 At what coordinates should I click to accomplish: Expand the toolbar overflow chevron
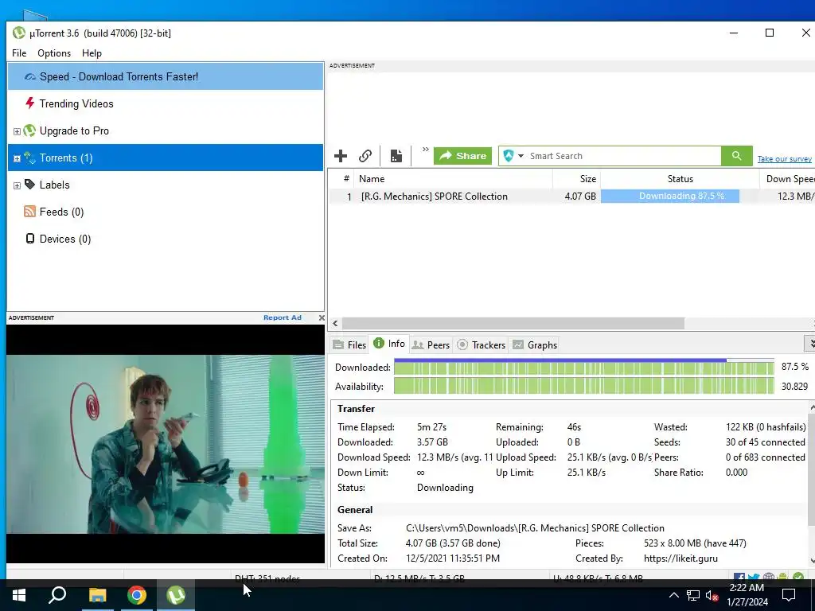coord(425,150)
